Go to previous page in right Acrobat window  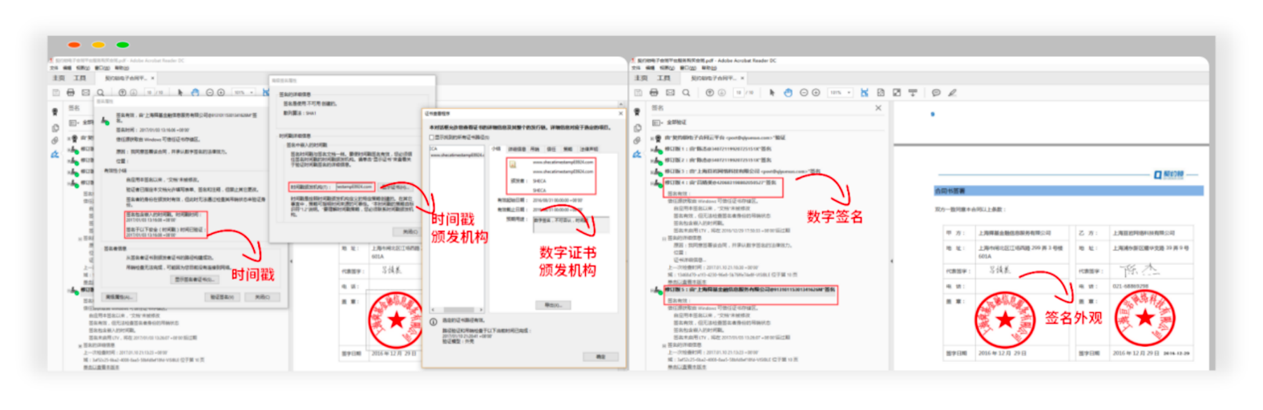click(710, 93)
